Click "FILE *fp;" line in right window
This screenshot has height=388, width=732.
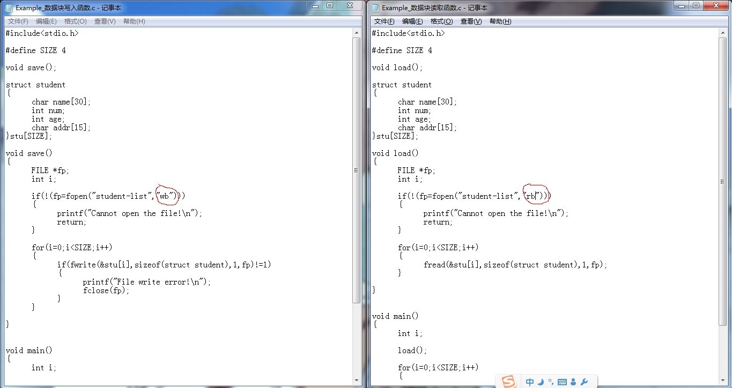pyautogui.click(x=417, y=170)
